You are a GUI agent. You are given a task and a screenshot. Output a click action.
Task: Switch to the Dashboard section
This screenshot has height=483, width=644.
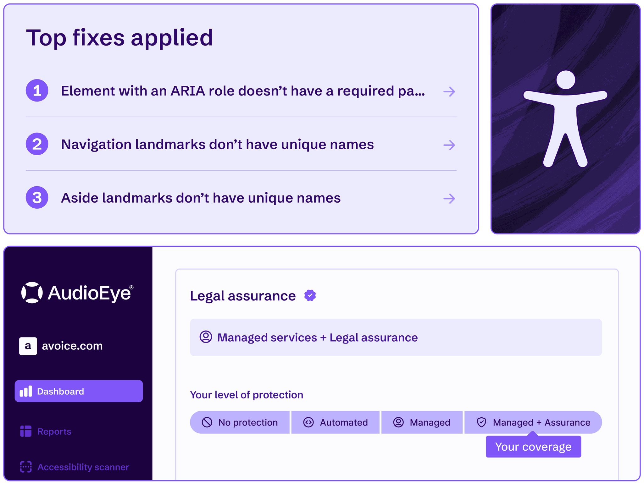click(x=79, y=391)
